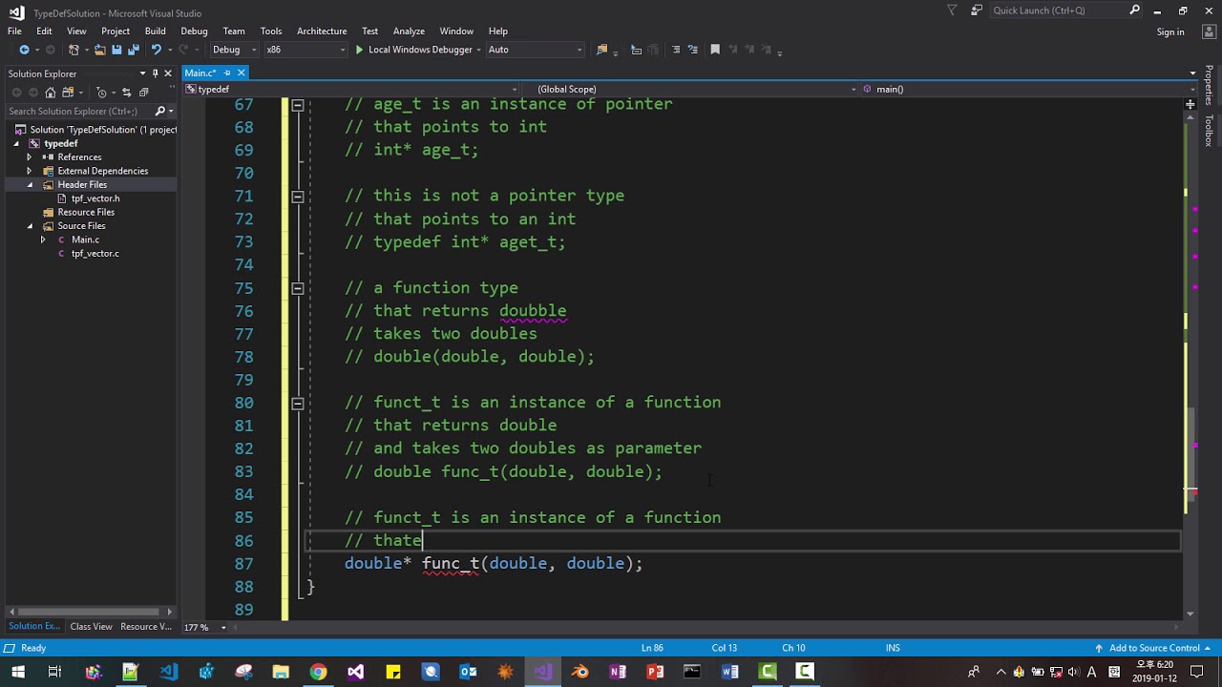Image resolution: width=1222 pixels, height=687 pixels.
Task: Open PowerPoint from the taskbar
Action: point(655,672)
